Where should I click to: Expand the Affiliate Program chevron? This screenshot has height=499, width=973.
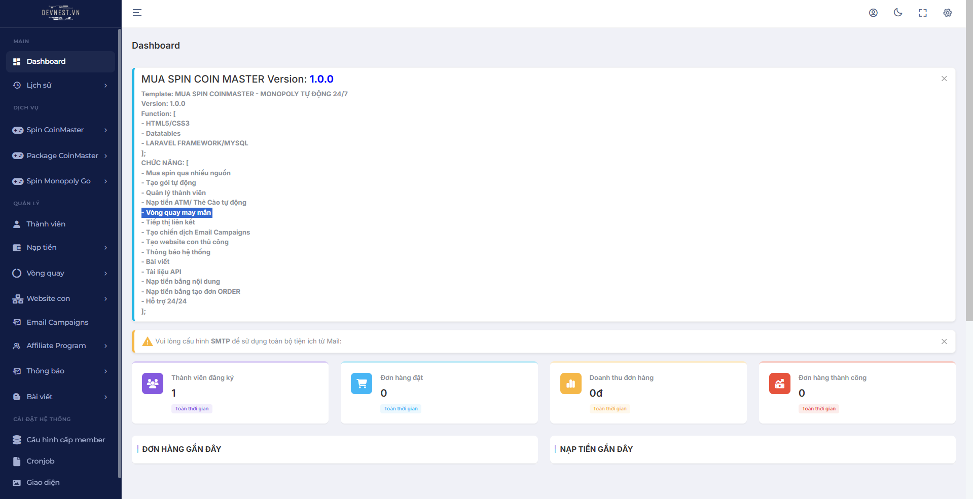coord(105,346)
